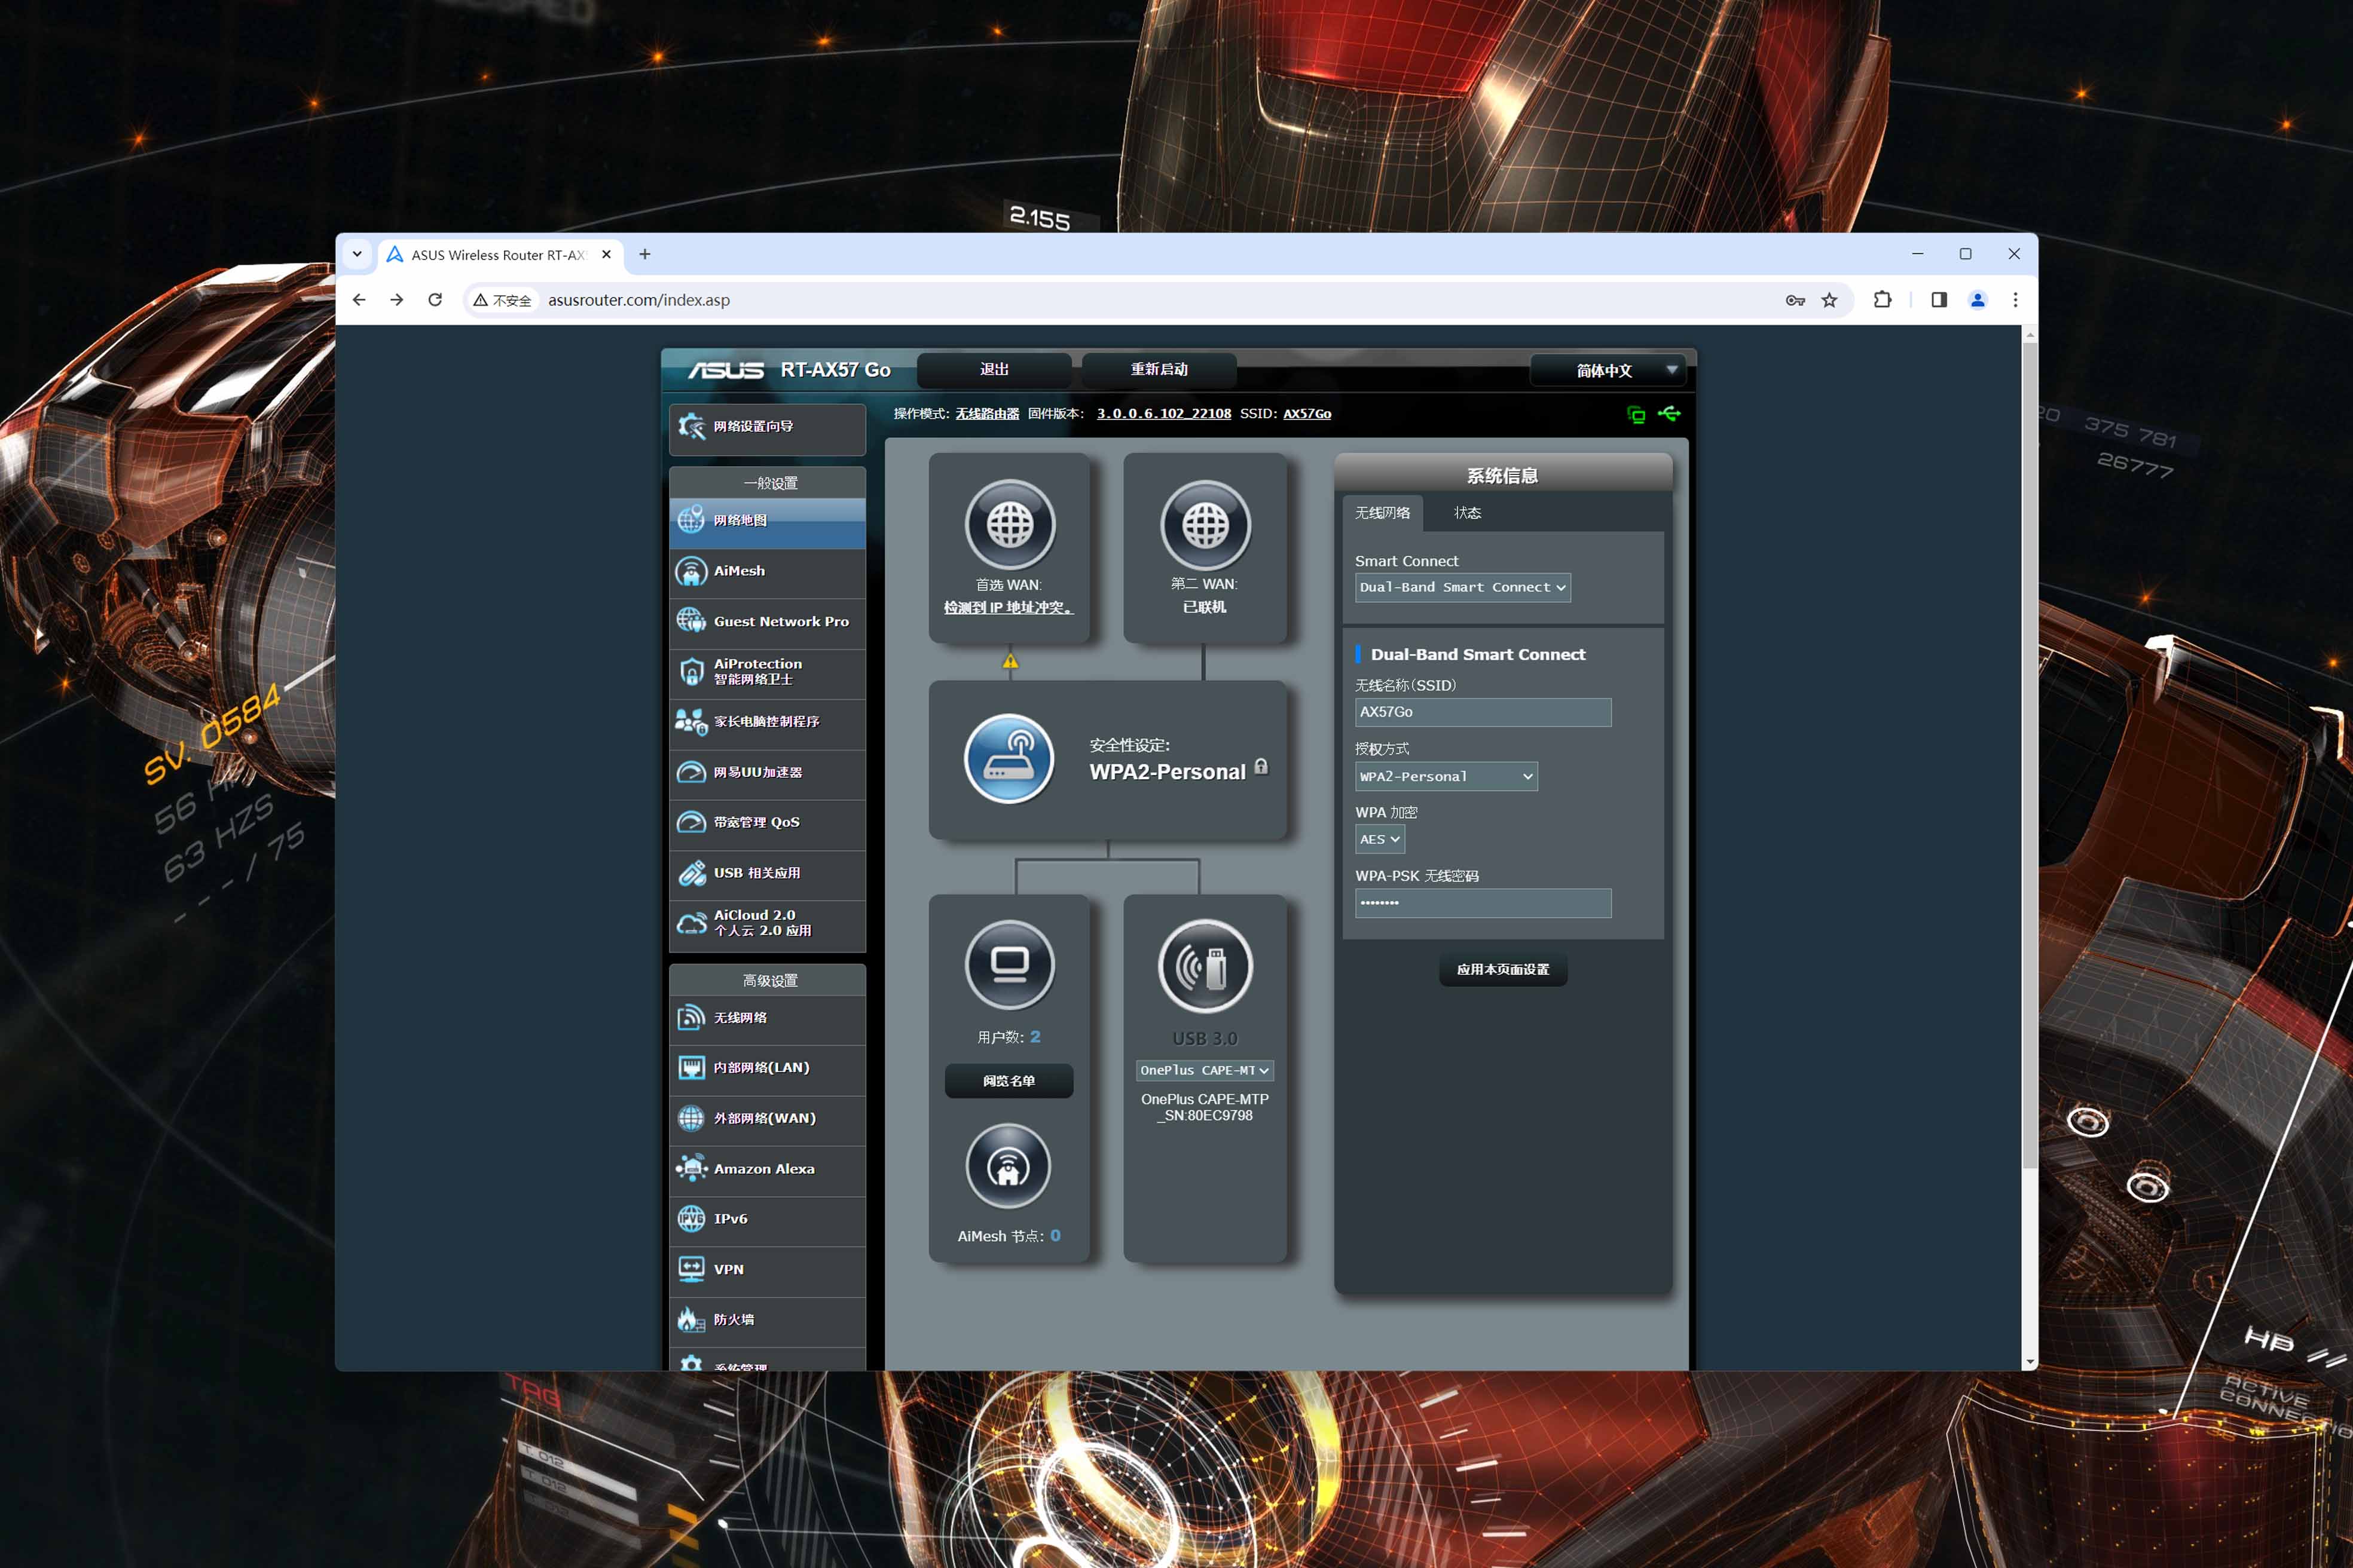Viewport: 2353px width, 1568px height.
Task: Click the AX57Go SSID header link
Action: [1307, 414]
